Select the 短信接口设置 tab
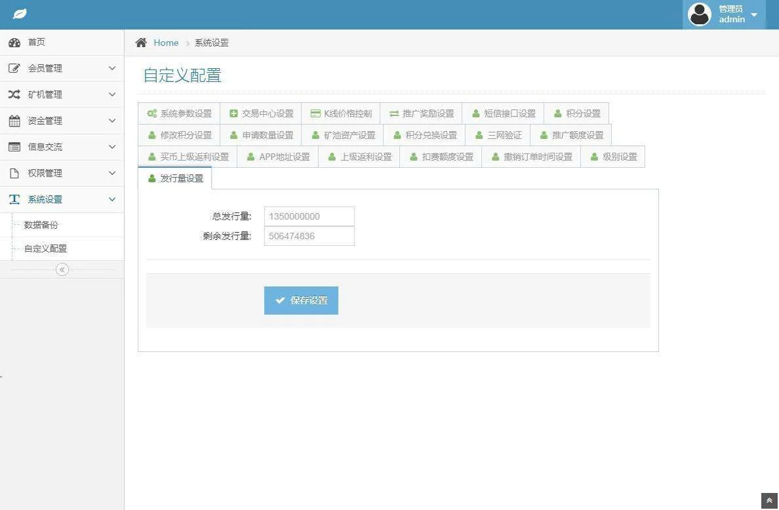 pyautogui.click(x=503, y=113)
